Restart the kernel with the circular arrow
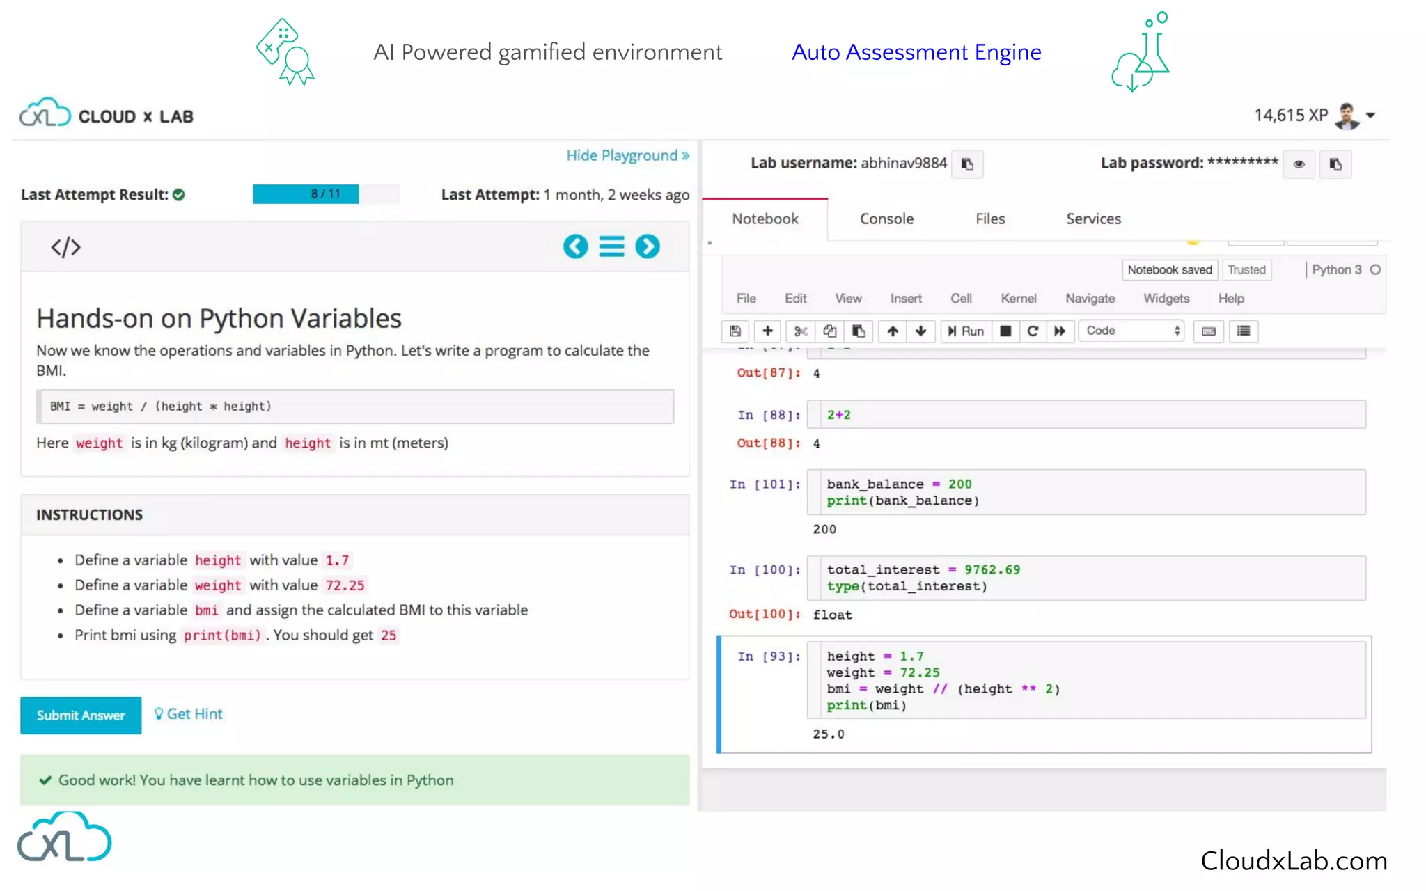The image size is (1426, 891). 1033,331
